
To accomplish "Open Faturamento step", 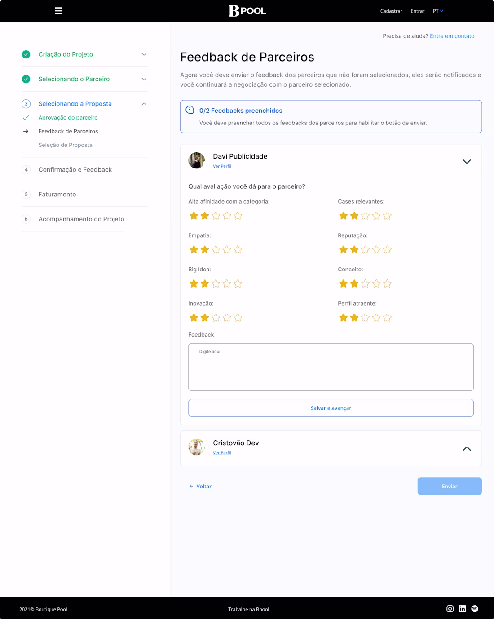I will tap(57, 195).
